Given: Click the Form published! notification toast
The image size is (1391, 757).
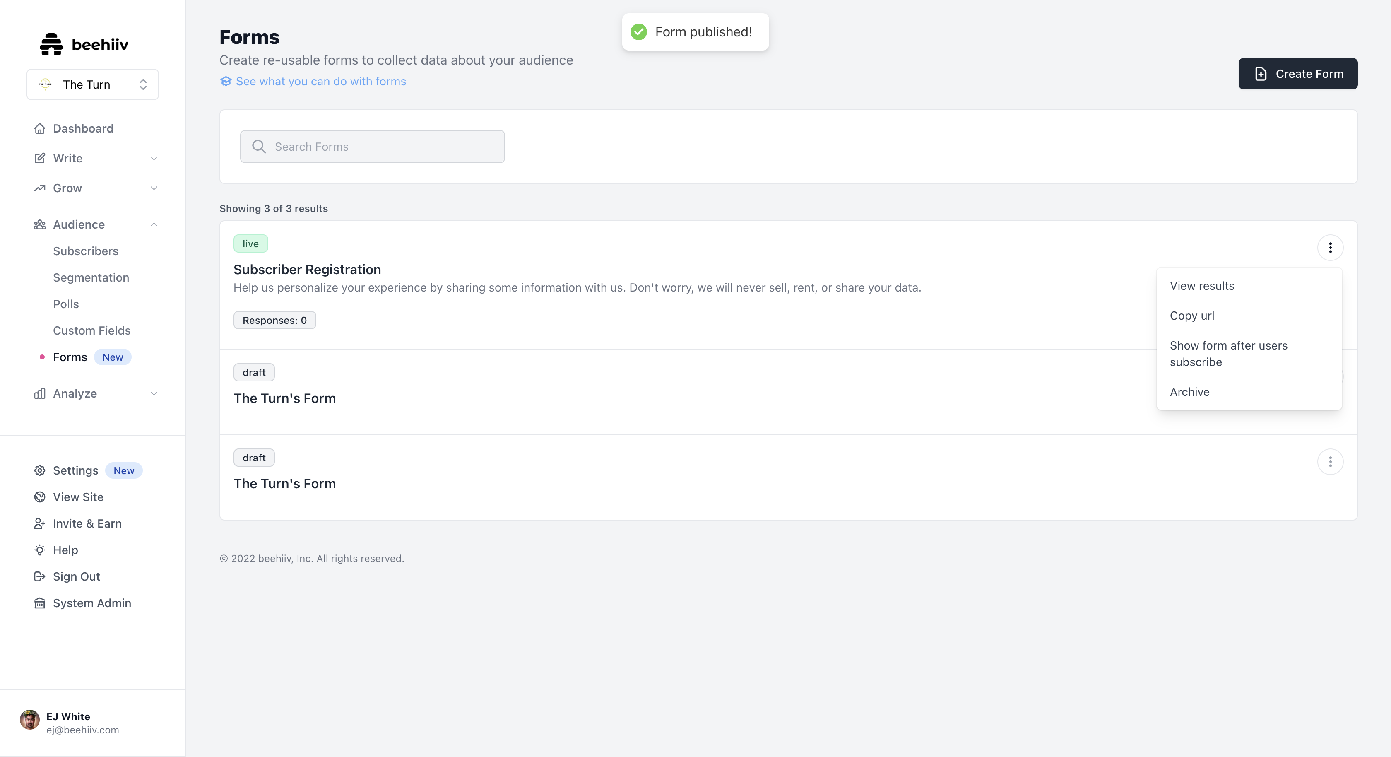Looking at the screenshot, I should point(695,32).
